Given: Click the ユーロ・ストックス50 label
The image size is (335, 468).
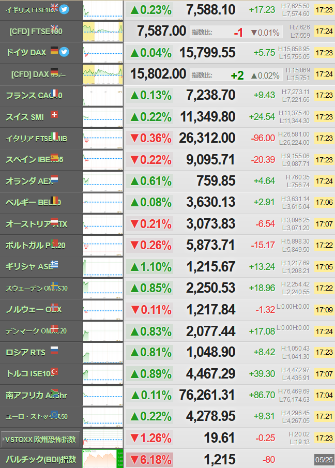Looking at the screenshot, I should (x=37, y=416).
